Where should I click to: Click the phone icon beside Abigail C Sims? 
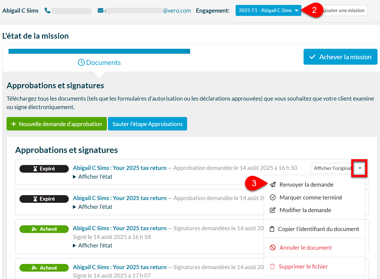pyautogui.click(x=47, y=10)
